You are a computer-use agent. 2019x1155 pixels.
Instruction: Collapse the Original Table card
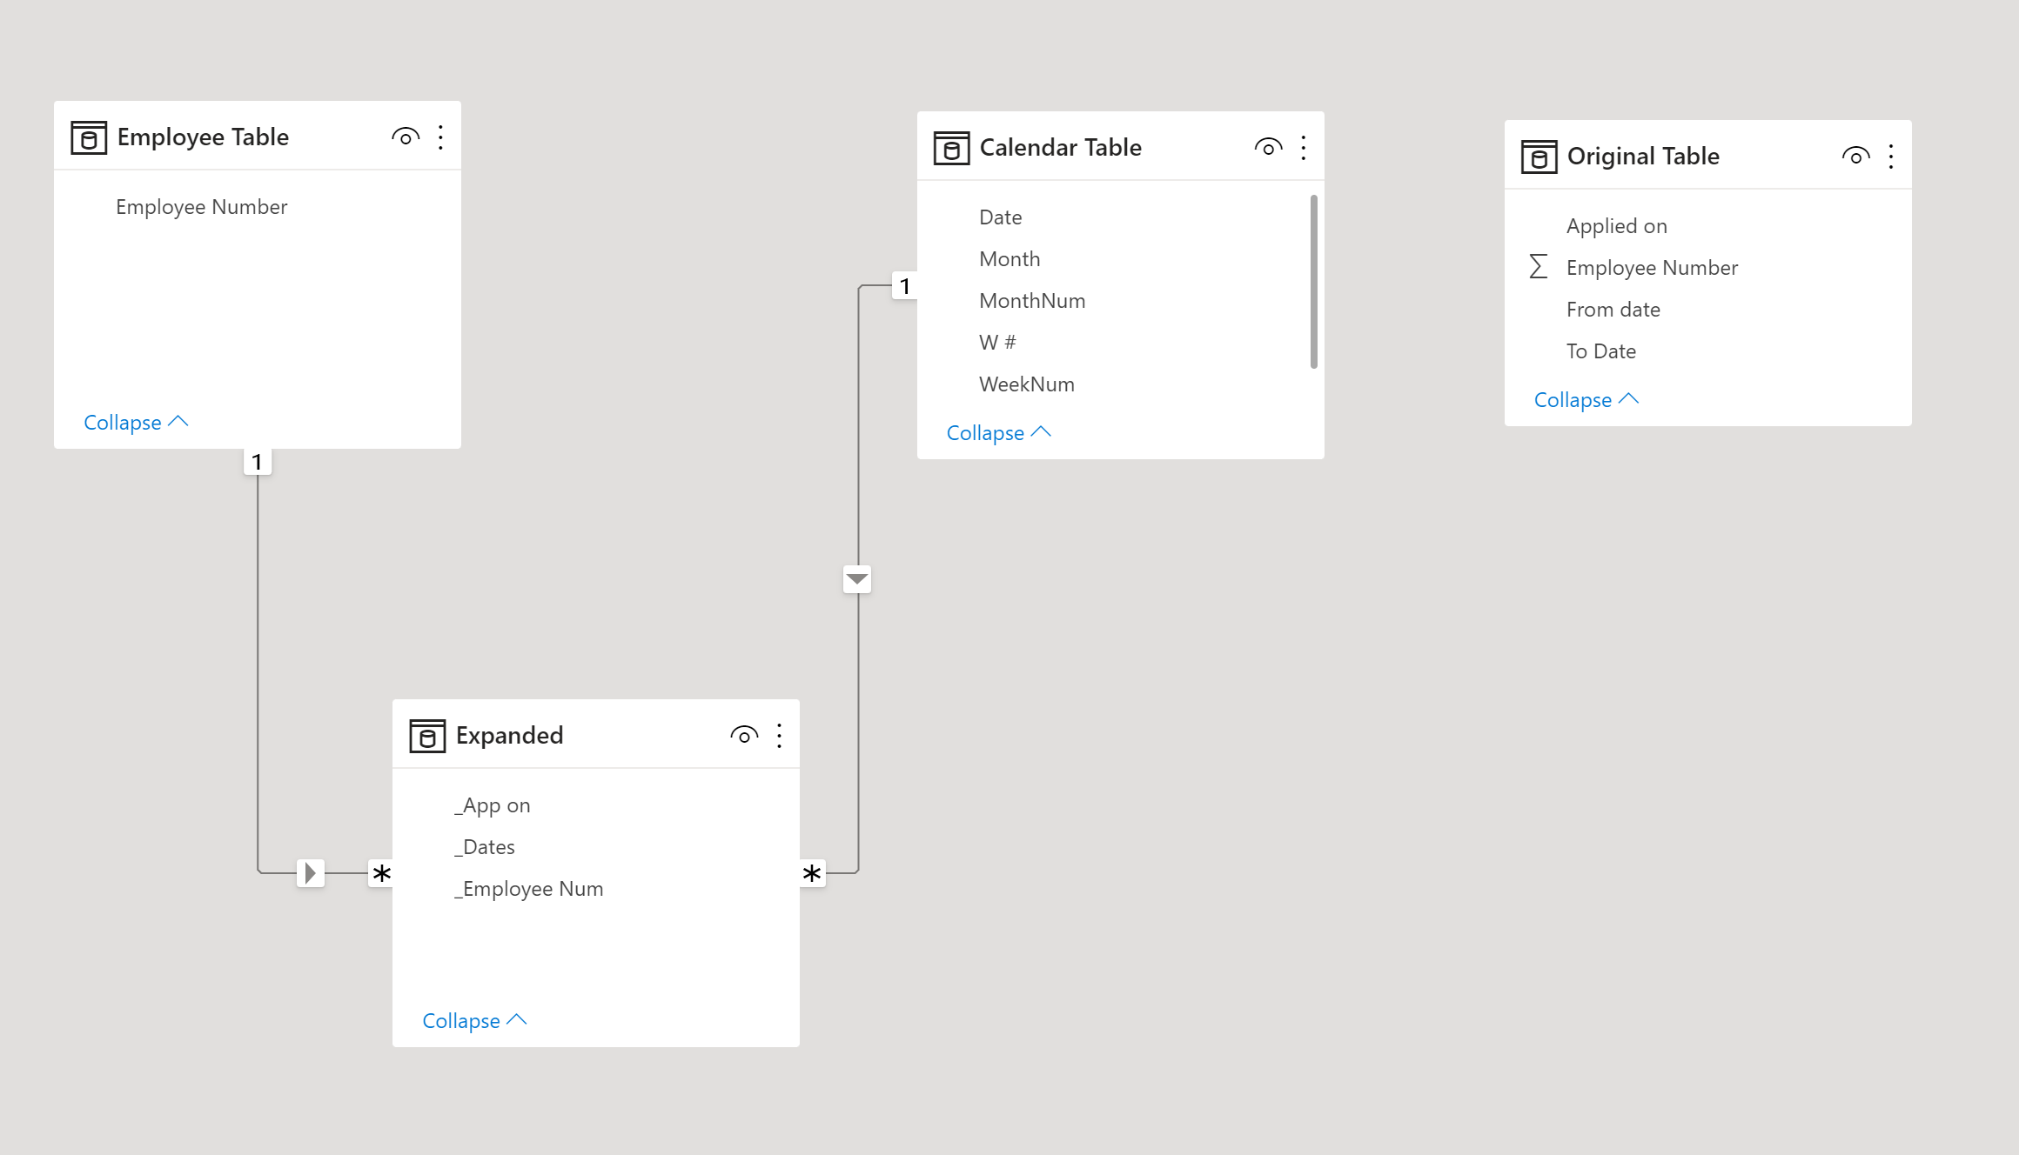click(1586, 400)
